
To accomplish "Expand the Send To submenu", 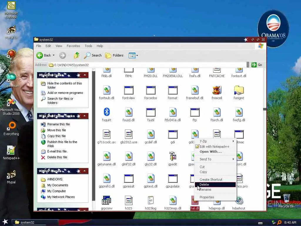I will (x=215, y=159).
